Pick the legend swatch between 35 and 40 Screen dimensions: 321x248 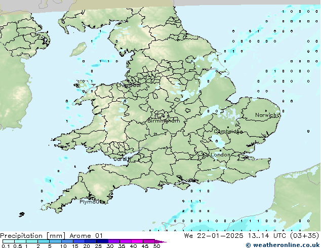(126, 241)
